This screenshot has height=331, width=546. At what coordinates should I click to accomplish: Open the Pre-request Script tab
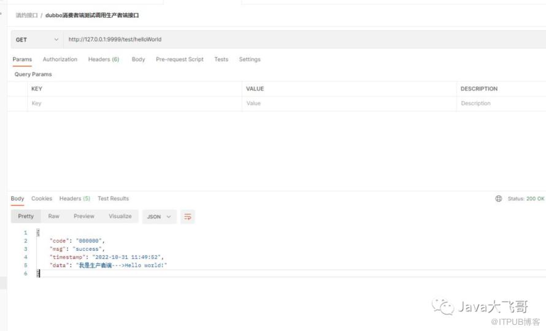(179, 59)
